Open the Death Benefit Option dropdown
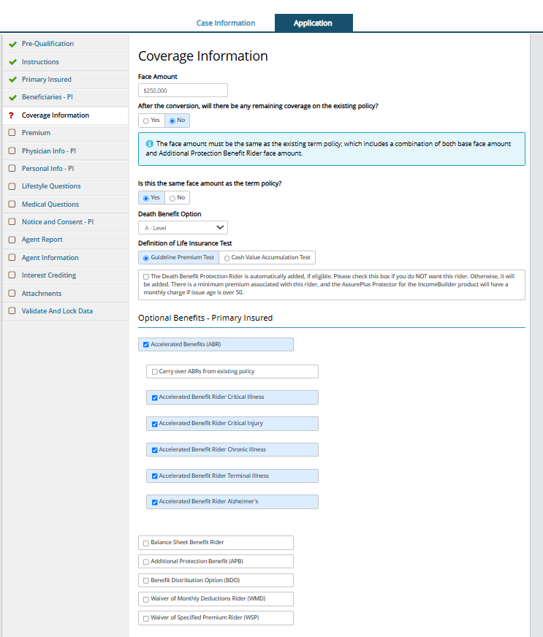This screenshot has width=543, height=637. click(x=183, y=228)
